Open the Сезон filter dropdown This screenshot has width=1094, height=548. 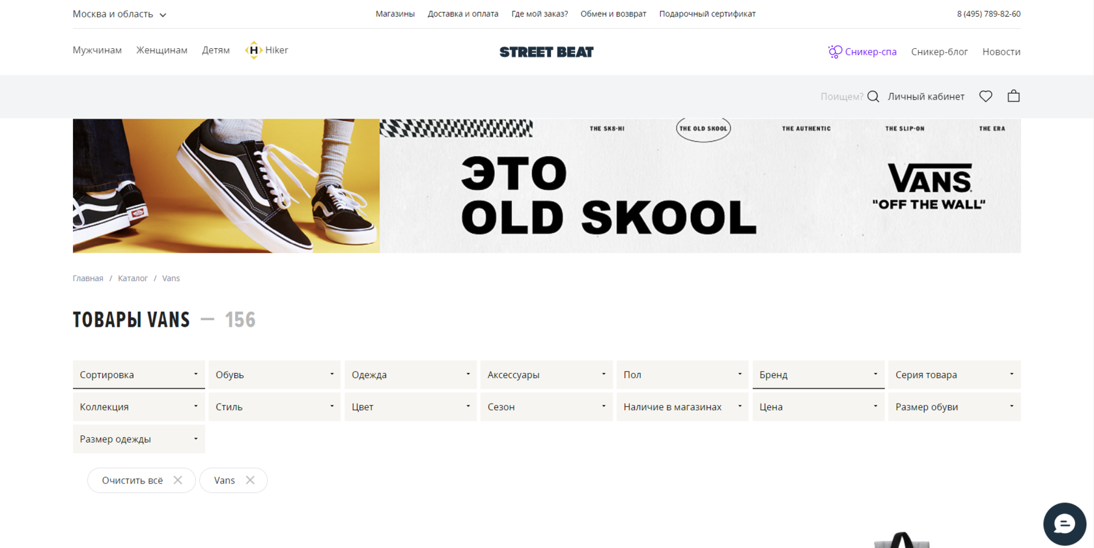[x=546, y=407]
